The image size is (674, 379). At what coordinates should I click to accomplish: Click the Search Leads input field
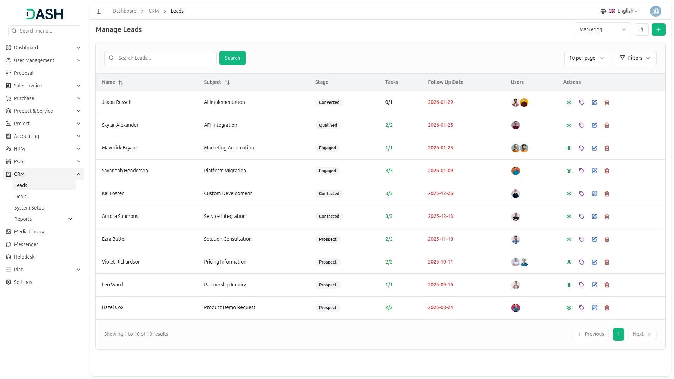click(165, 58)
